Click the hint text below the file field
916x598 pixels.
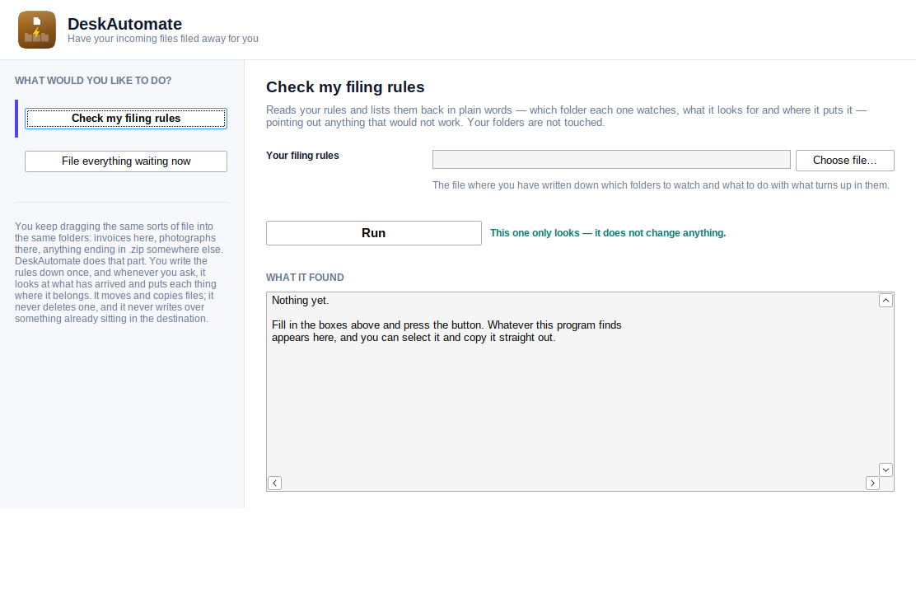(x=661, y=185)
